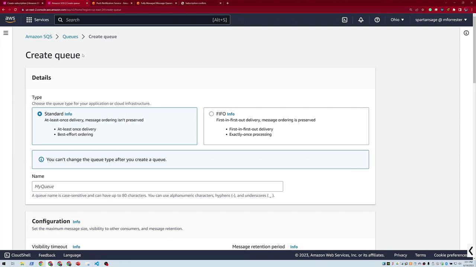The height and width of the screenshot is (267, 476).
Task: Select the Standard queue type radio
Action: pos(40,114)
